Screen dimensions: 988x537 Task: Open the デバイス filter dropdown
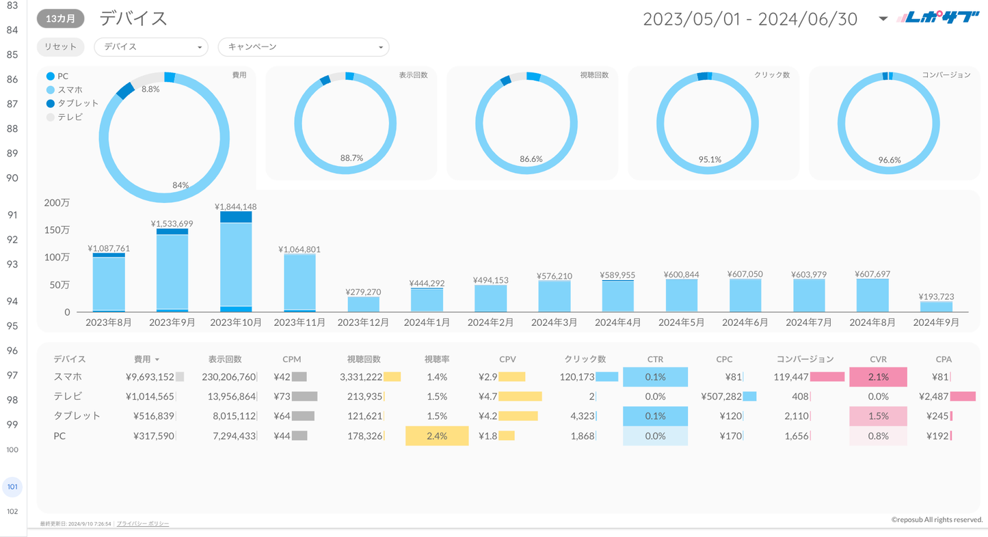click(151, 46)
